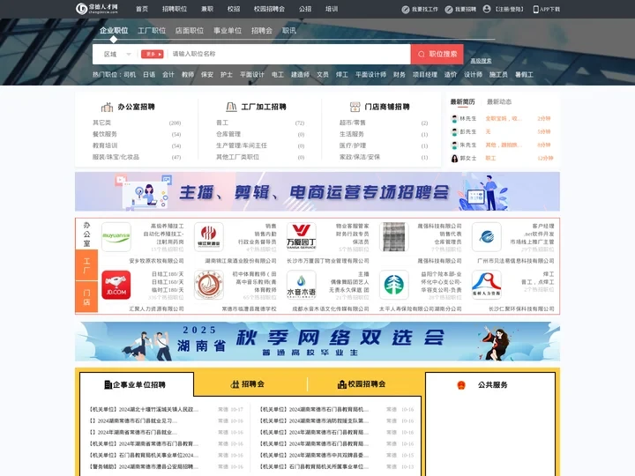635x476 pixels.
Task: Switch to the 最新简历 tab
Action: (x=462, y=101)
